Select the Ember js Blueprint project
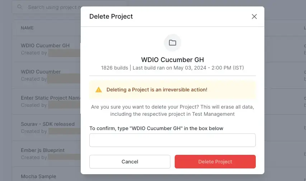The width and height of the screenshot is (306, 181). 43,150
